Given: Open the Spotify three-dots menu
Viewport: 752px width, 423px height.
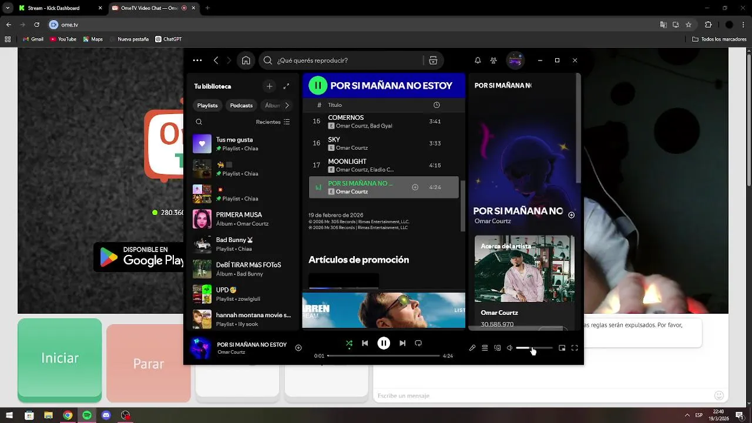Looking at the screenshot, I should (x=197, y=61).
